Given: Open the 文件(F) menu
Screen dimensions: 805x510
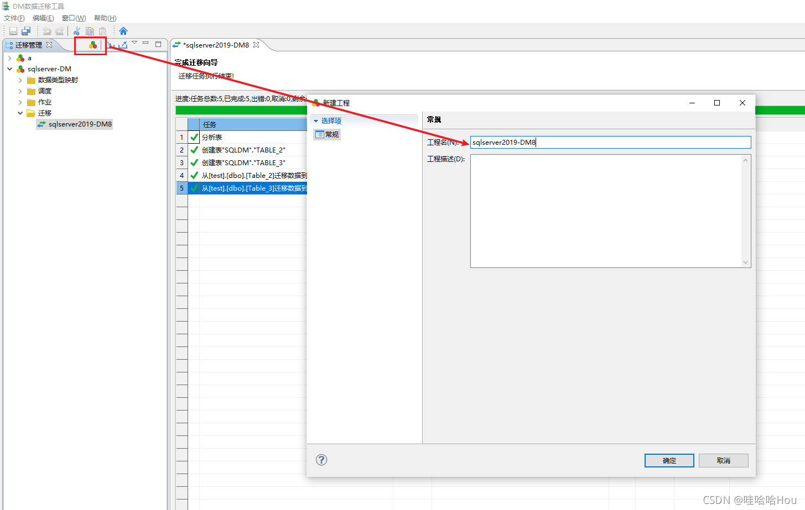Looking at the screenshot, I should tap(14, 18).
